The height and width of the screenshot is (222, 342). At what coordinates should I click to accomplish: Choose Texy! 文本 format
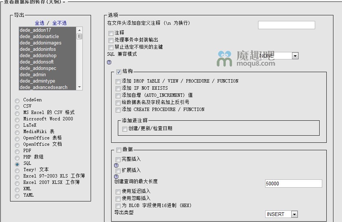coord(17,170)
